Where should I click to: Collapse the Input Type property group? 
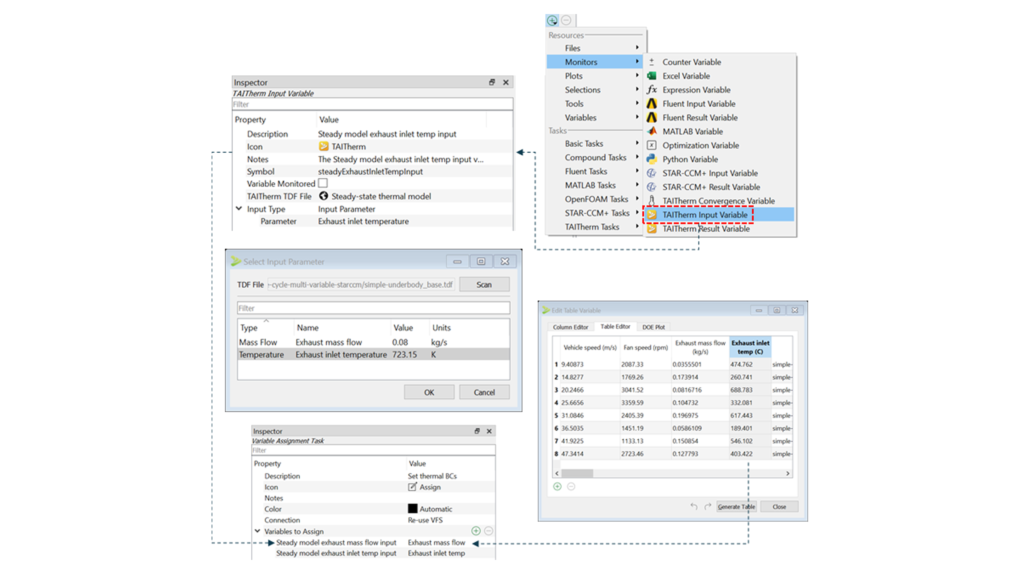[239, 208]
